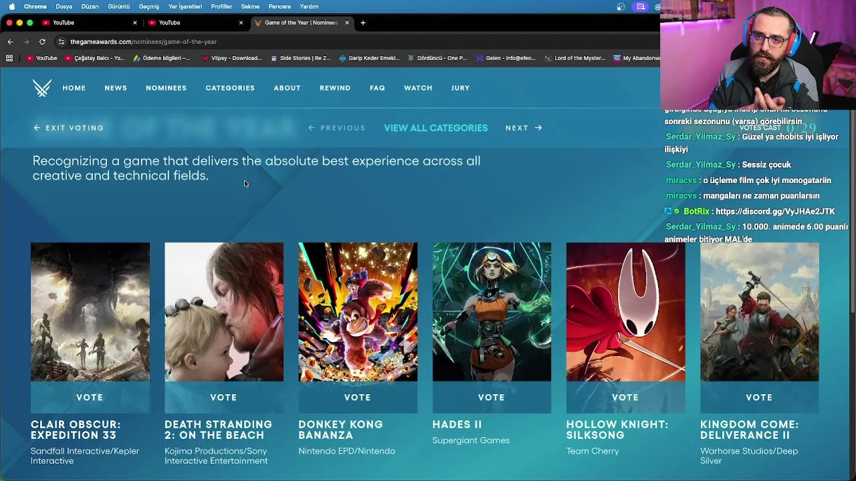Screen dimensions: 856x481
Task: Click VIEW ALL CATEGORIES
Action: (x=435, y=128)
